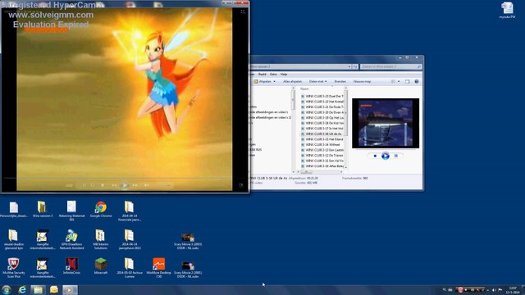525x295 pixels.
Task: Open the Beeld menu in Explorer
Action: (x=262, y=75)
